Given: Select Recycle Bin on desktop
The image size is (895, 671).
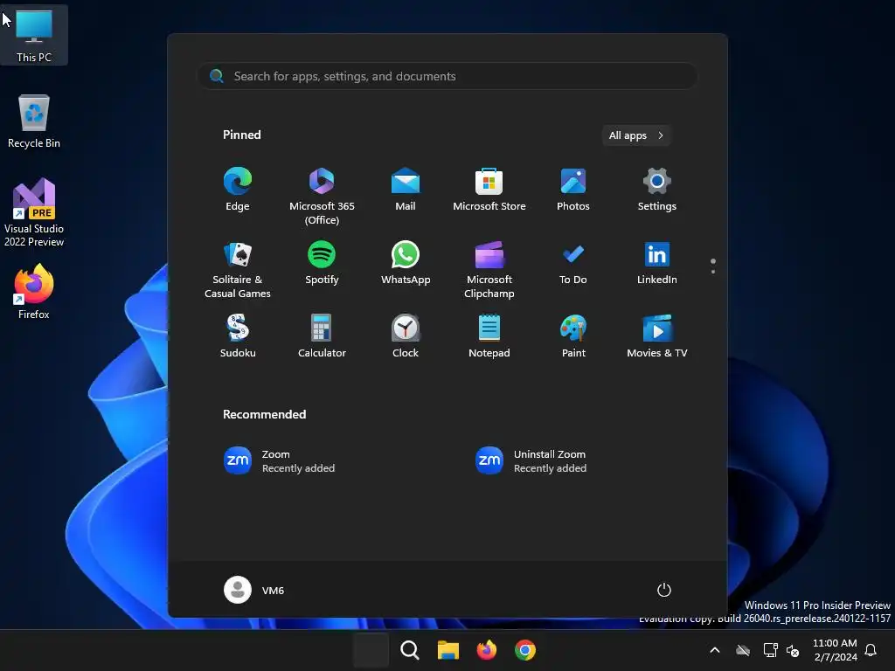Looking at the screenshot, I should 34,121.
